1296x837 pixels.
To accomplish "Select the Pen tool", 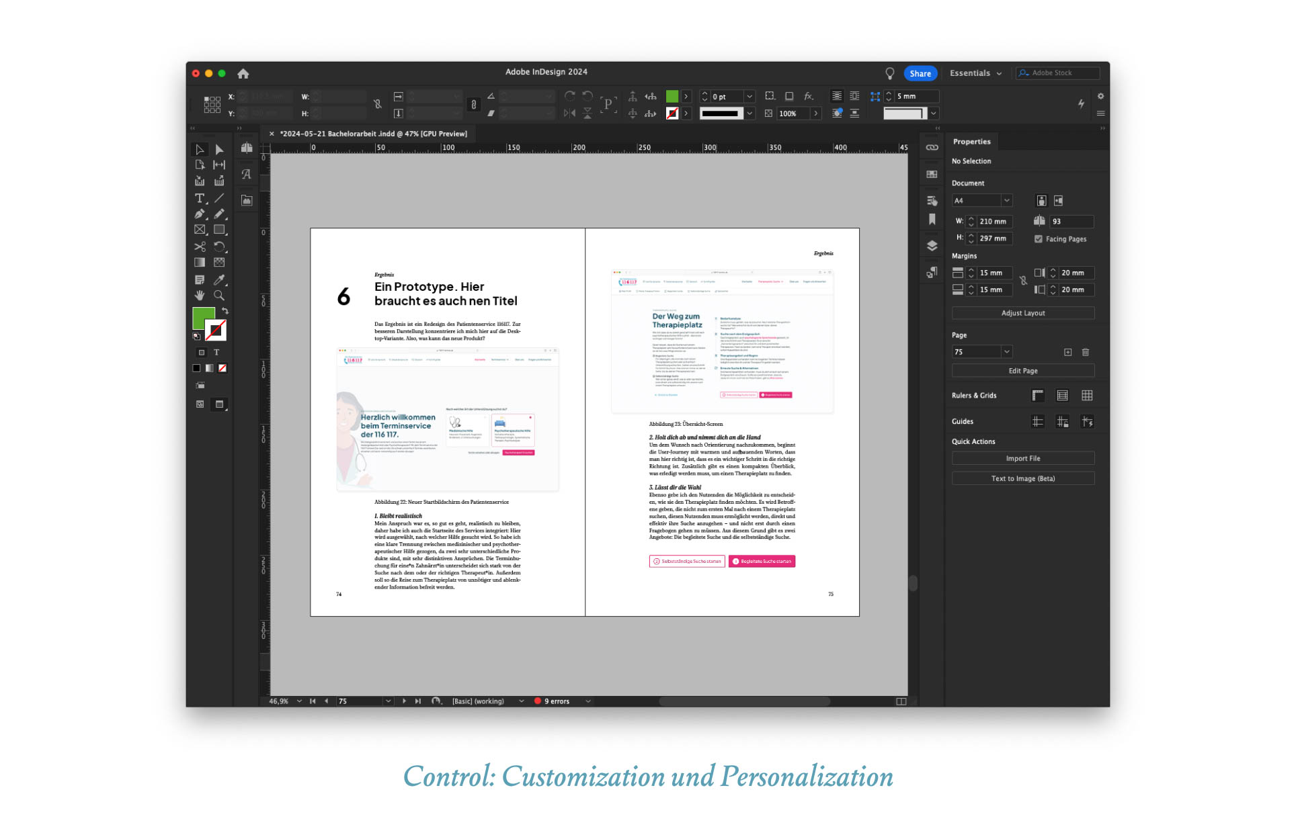I will coord(200,214).
